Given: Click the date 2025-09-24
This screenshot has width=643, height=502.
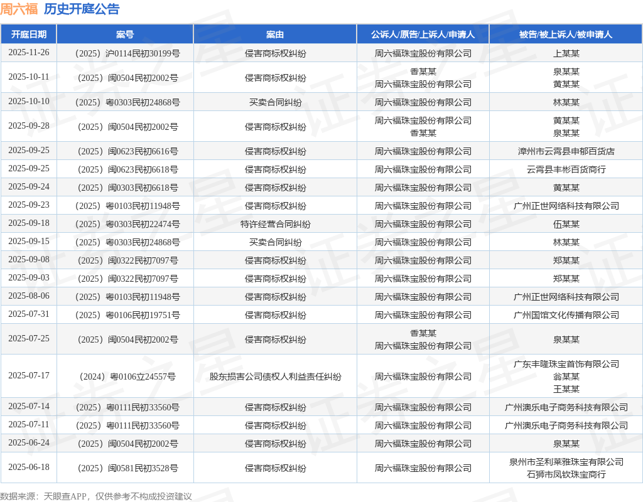Looking at the screenshot, I should pyautogui.click(x=29, y=187).
